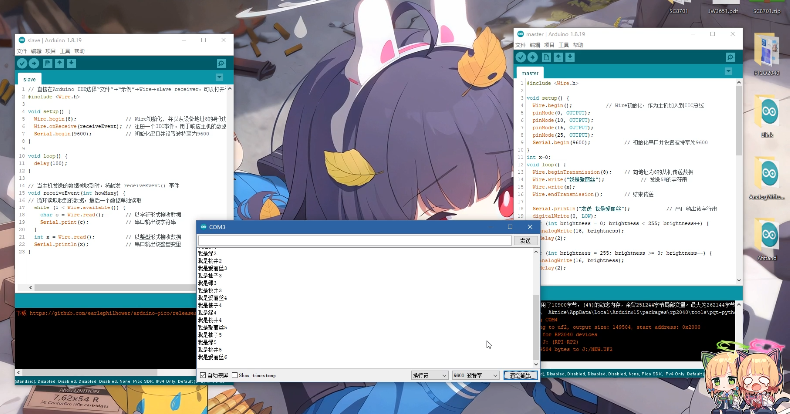Viewport: 790px width, 414px height.
Task: Save the sketch in the slave window
Action: pyautogui.click(x=72, y=63)
